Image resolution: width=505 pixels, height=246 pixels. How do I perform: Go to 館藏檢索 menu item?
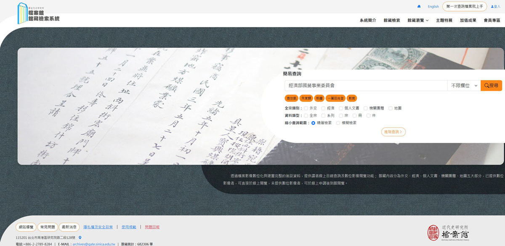392,20
